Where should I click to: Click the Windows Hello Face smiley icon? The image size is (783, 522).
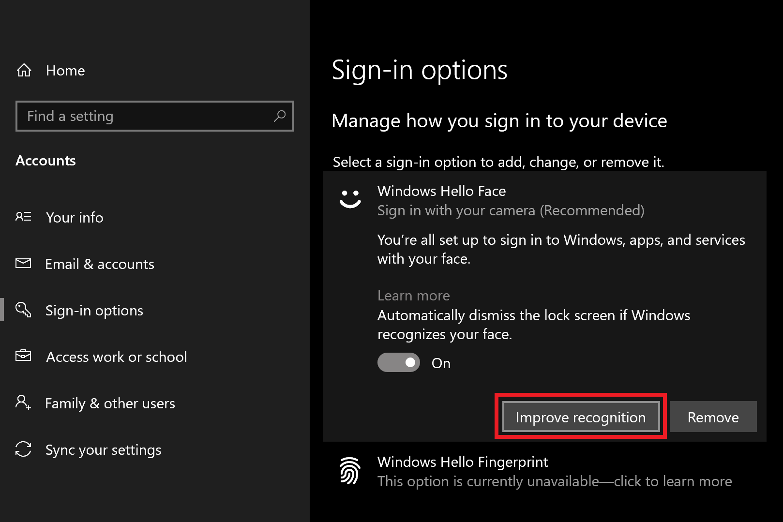(x=350, y=198)
